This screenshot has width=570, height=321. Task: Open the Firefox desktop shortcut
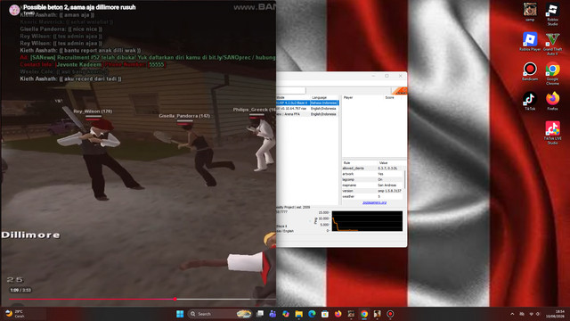click(552, 101)
